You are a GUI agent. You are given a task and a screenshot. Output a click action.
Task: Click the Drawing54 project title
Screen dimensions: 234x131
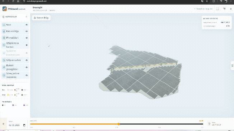pyautogui.click(x=37, y=8)
